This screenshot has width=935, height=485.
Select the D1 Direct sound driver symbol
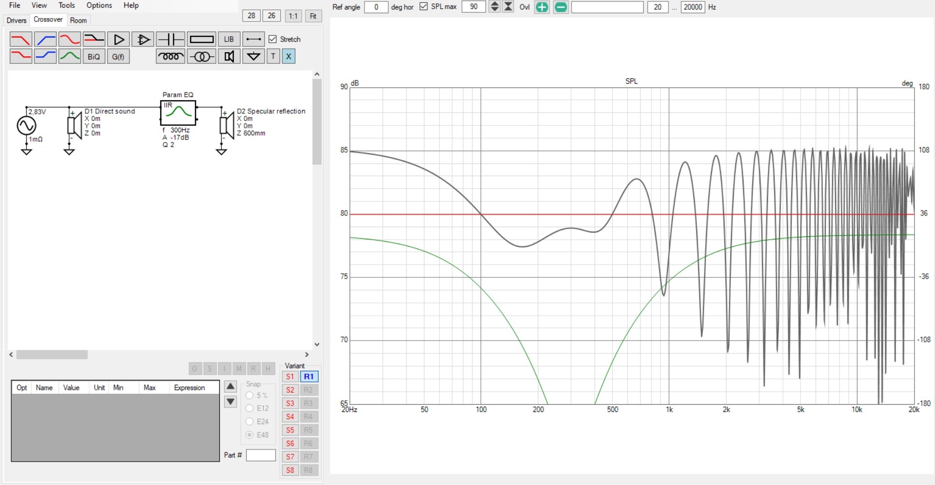[74, 126]
